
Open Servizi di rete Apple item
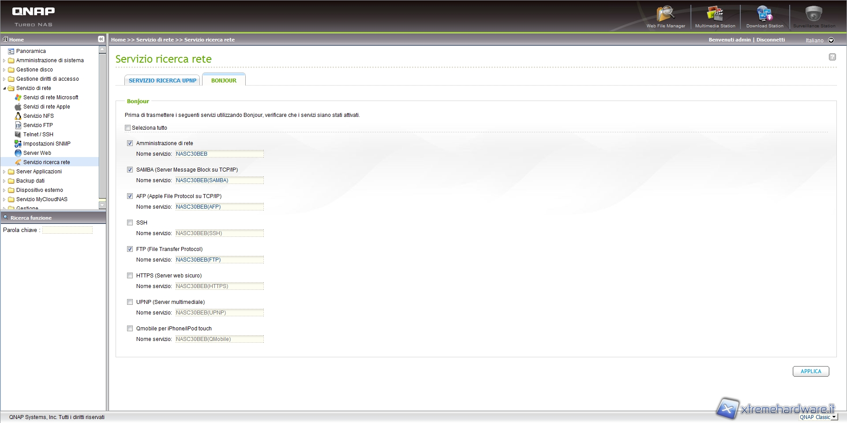pyautogui.click(x=46, y=107)
